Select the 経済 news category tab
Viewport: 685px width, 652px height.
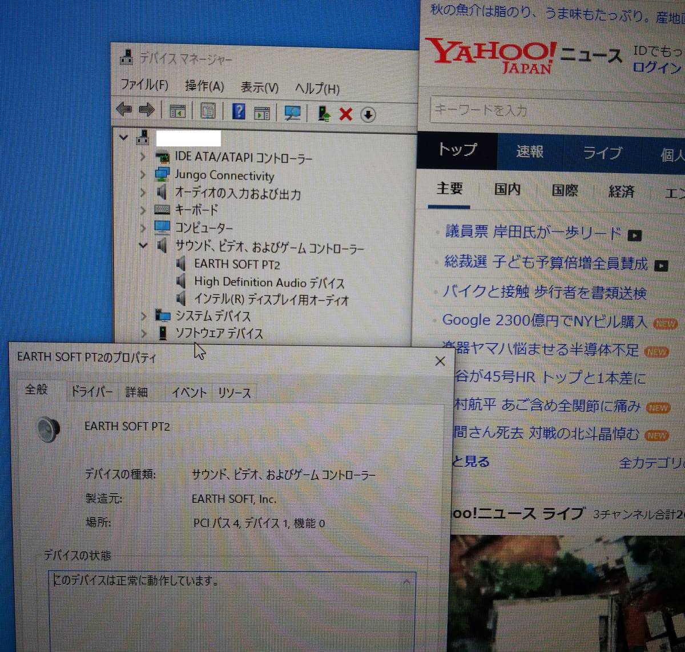click(621, 191)
